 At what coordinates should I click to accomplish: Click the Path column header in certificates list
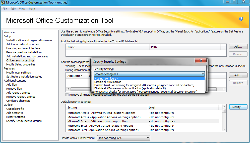click(x=185, y=47)
